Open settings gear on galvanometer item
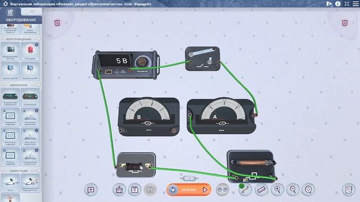 pos(37,150)
